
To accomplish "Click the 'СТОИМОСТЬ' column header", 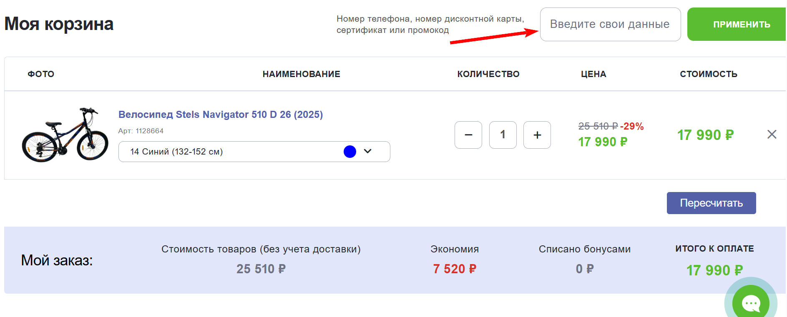I will coord(709,74).
